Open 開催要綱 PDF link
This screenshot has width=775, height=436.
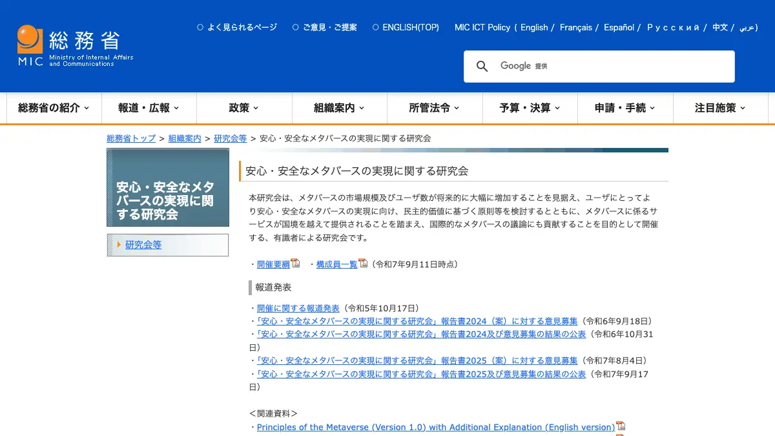click(x=273, y=264)
